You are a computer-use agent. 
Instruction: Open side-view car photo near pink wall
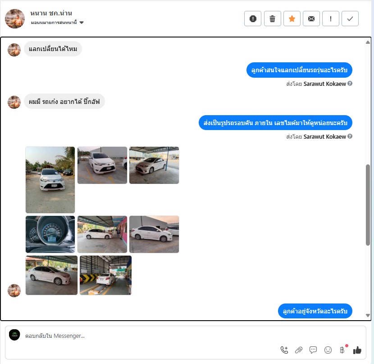click(102, 234)
